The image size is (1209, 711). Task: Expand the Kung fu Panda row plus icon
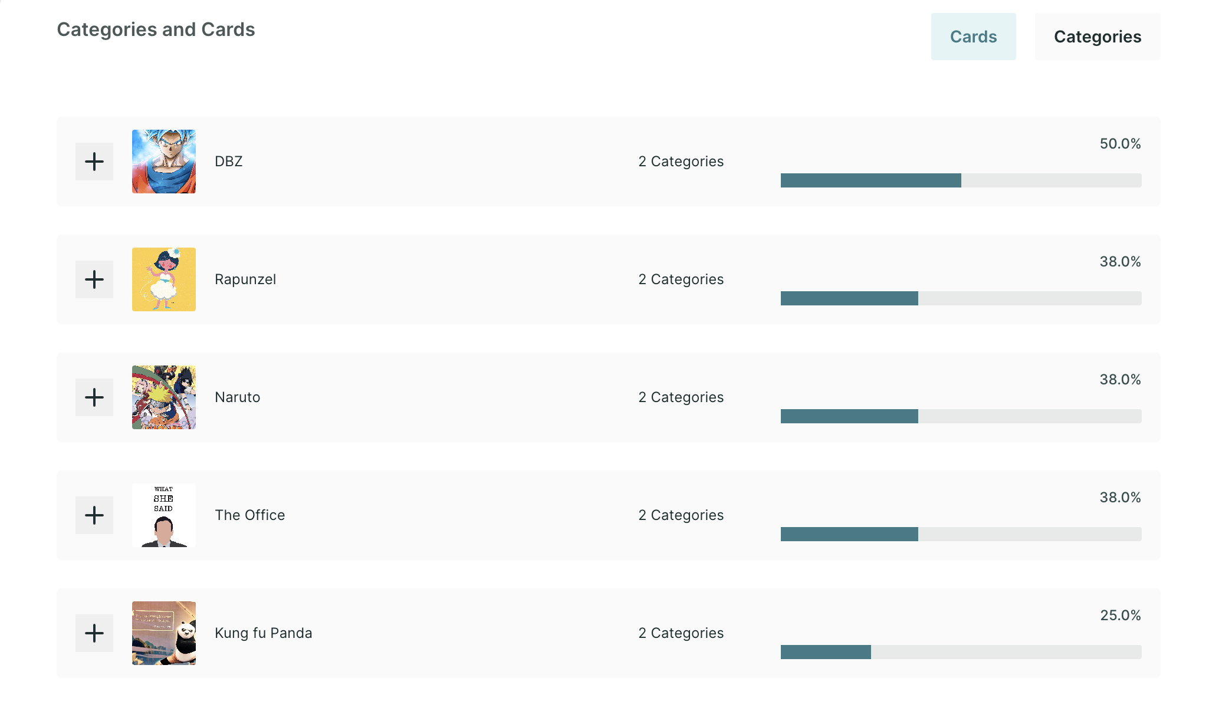pyautogui.click(x=94, y=633)
